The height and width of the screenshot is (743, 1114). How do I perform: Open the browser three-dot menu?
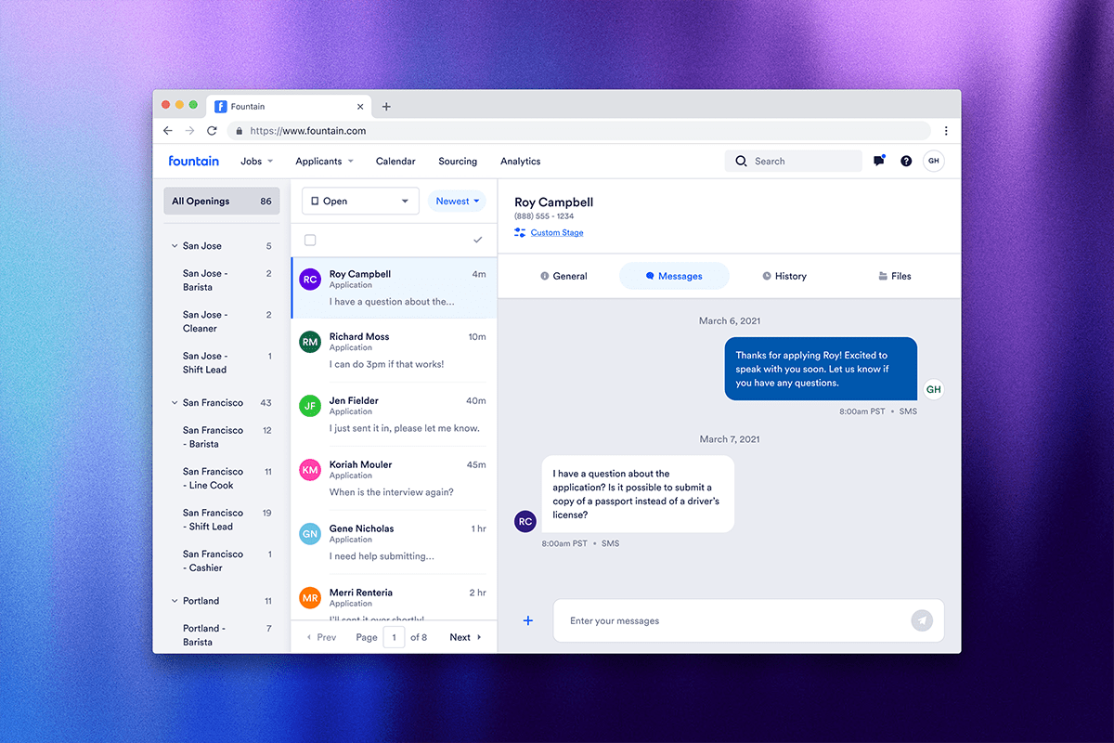[x=946, y=131]
